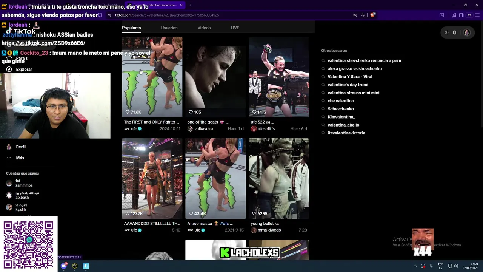Open Discord from the taskbar
The height and width of the screenshot is (272, 483).
point(64,266)
